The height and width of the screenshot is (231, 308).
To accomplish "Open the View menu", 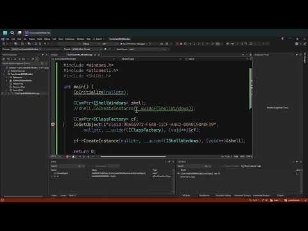I will coord(19,39).
